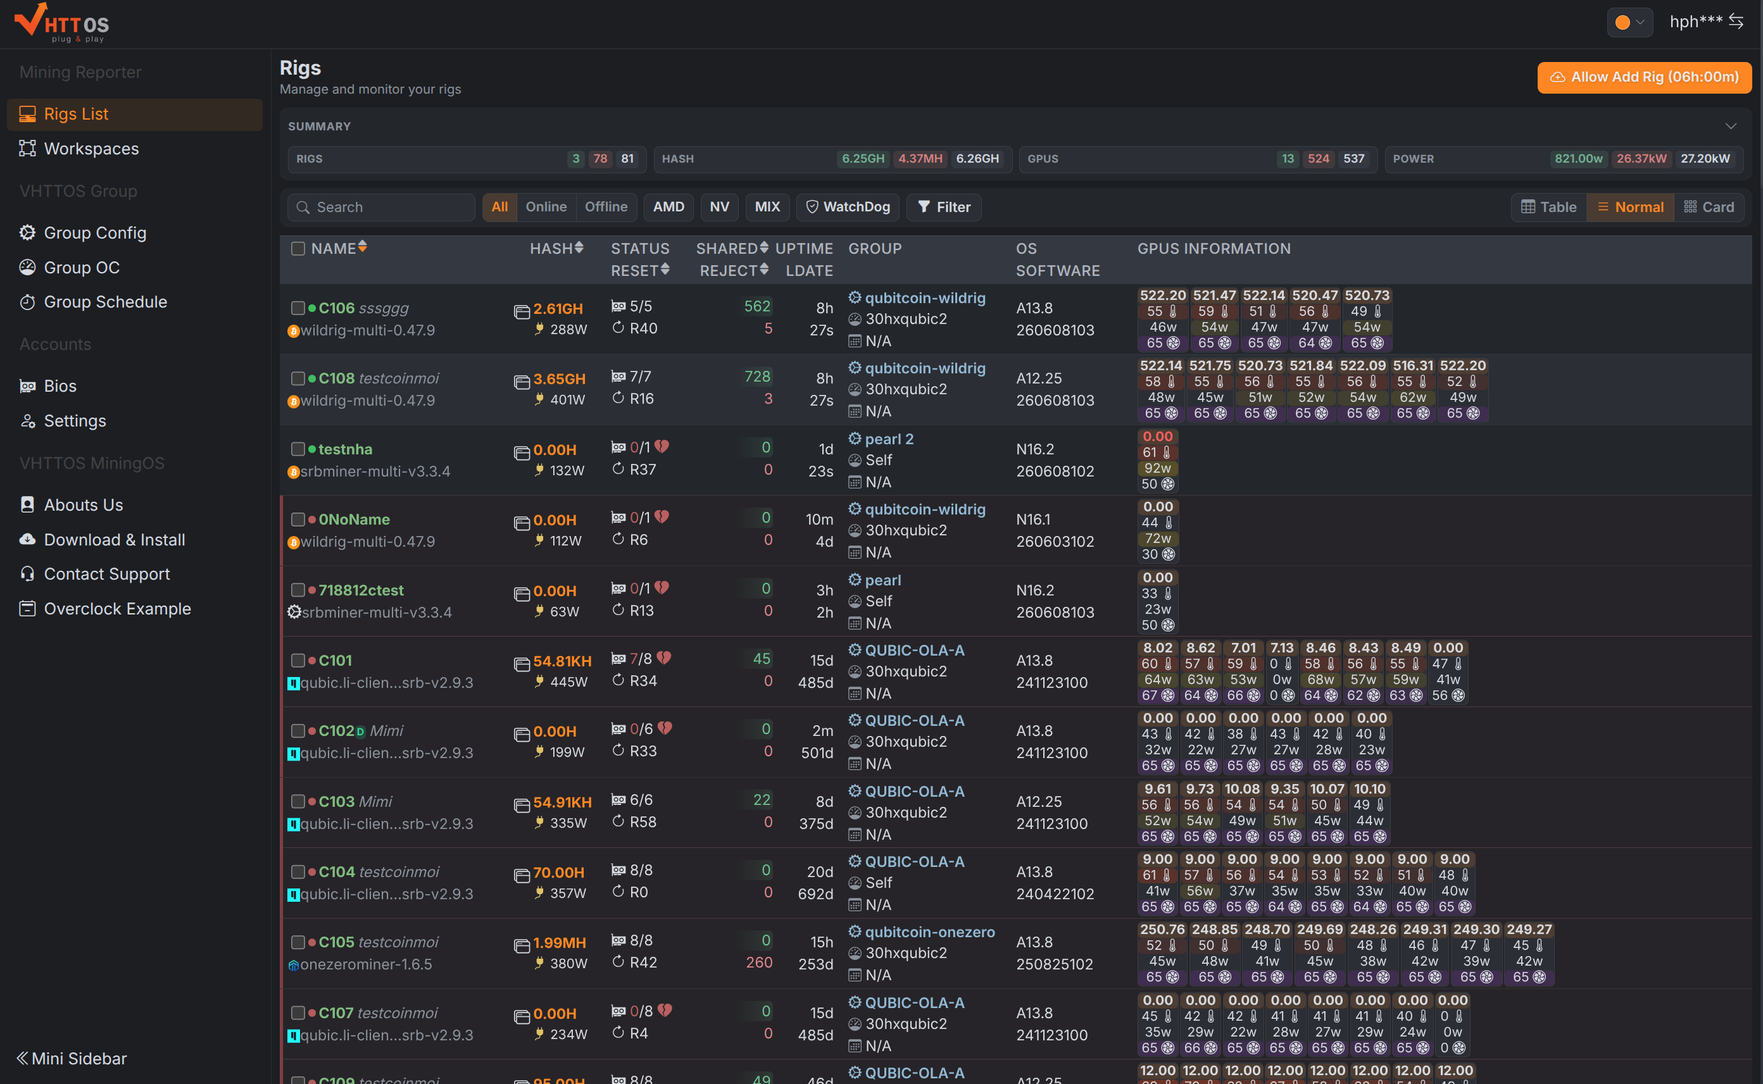The image size is (1763, 1084).
Task: Switch to Table view
Action: pyautogui.click(x=1548, y=207)
